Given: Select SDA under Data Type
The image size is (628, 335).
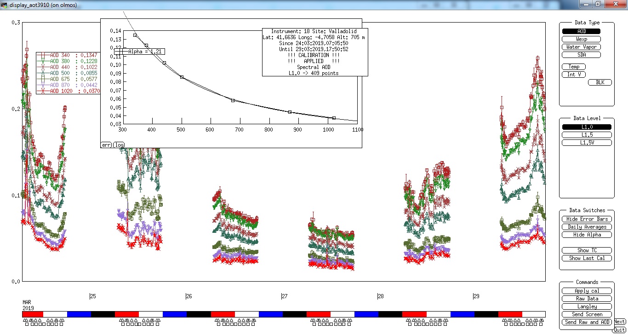Looking at the screenshot, I should point(581,55).
